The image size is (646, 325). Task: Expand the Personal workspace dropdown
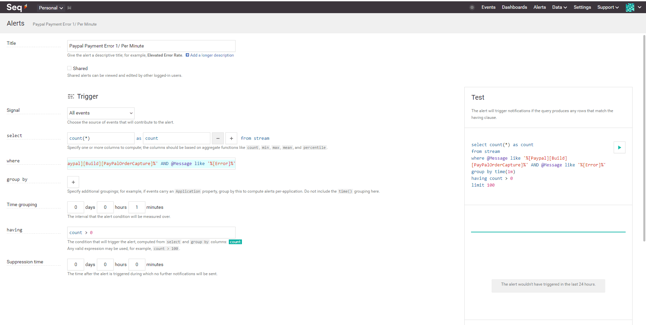[50, 7]
